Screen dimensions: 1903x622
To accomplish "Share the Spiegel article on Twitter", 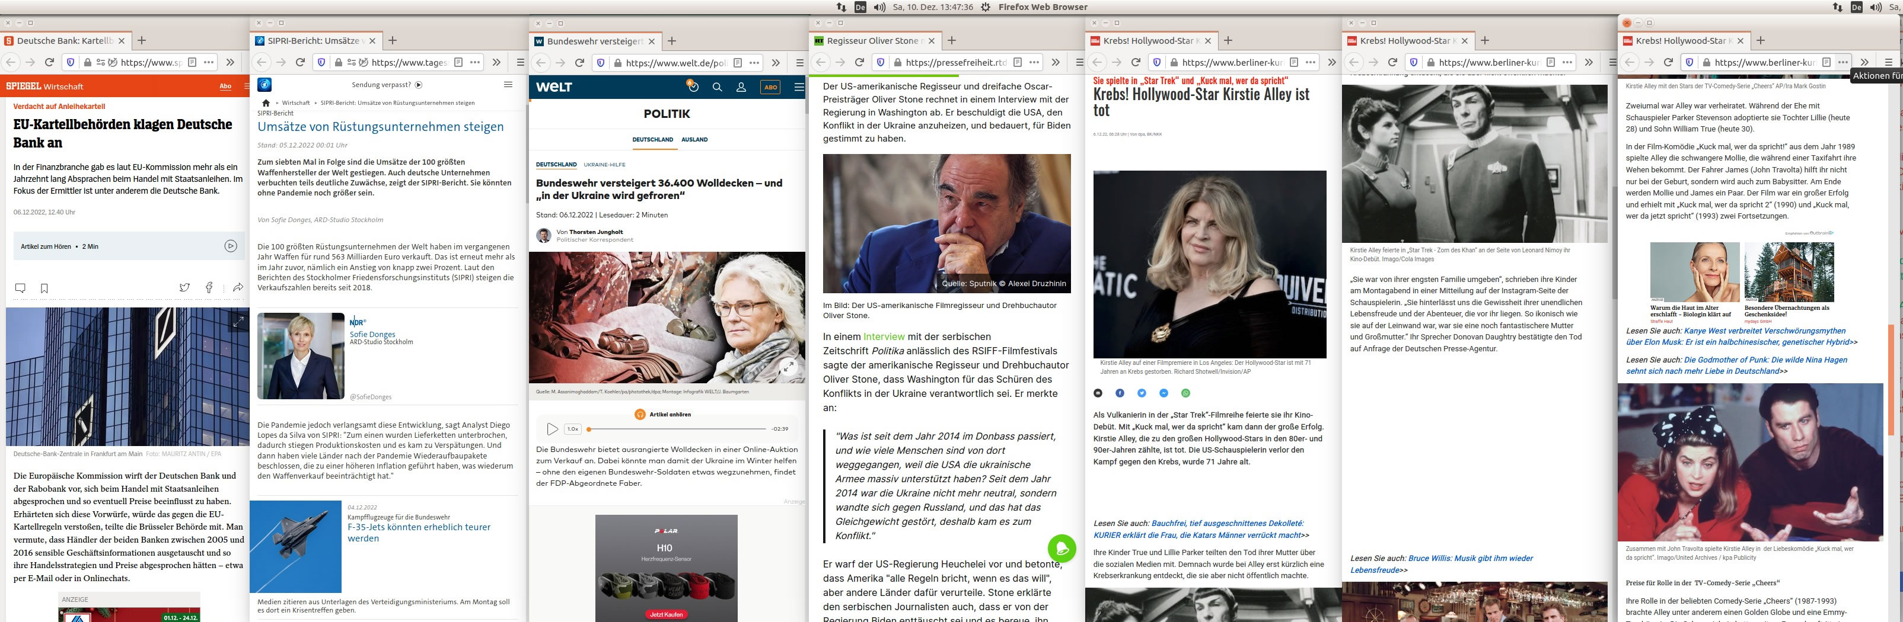I will coord(184,288).
